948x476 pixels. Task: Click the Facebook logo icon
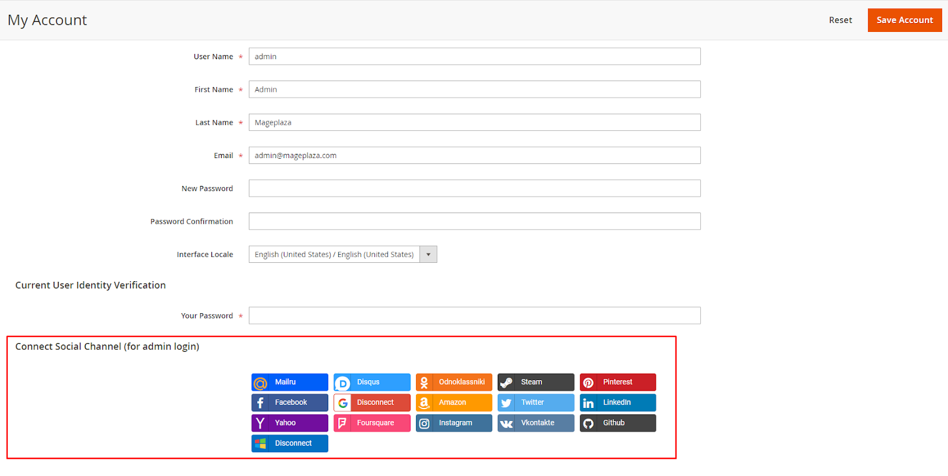pyautogui.click(x=260, y=403)
